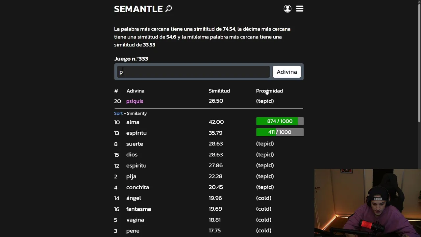
Task: Sort by the Similitud column header
Action: pos(219,91)
